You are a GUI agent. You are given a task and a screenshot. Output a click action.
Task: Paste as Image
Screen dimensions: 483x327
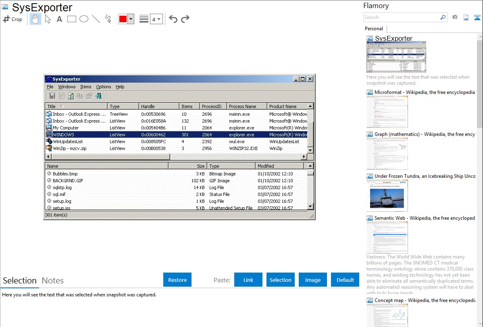[312, 280]
